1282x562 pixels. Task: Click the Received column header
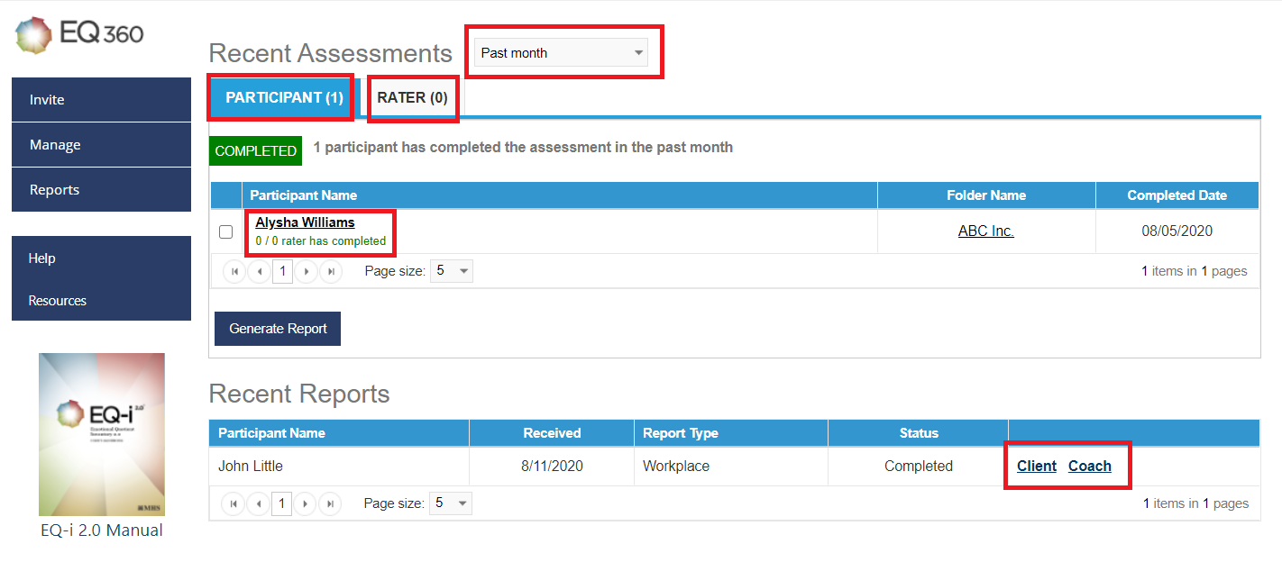coord(552,432)
